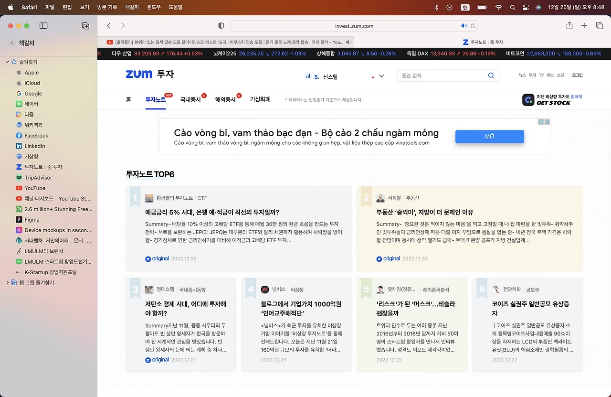This screenshot has width=611, height=397.
Task: Open the GET STOCK promo banner
Action: (552, 99)
